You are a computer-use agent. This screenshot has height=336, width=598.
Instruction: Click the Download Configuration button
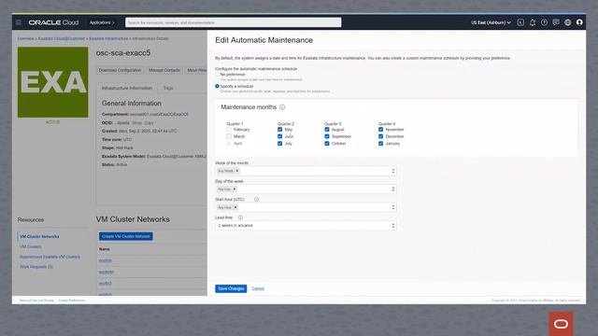coord(120,71)
